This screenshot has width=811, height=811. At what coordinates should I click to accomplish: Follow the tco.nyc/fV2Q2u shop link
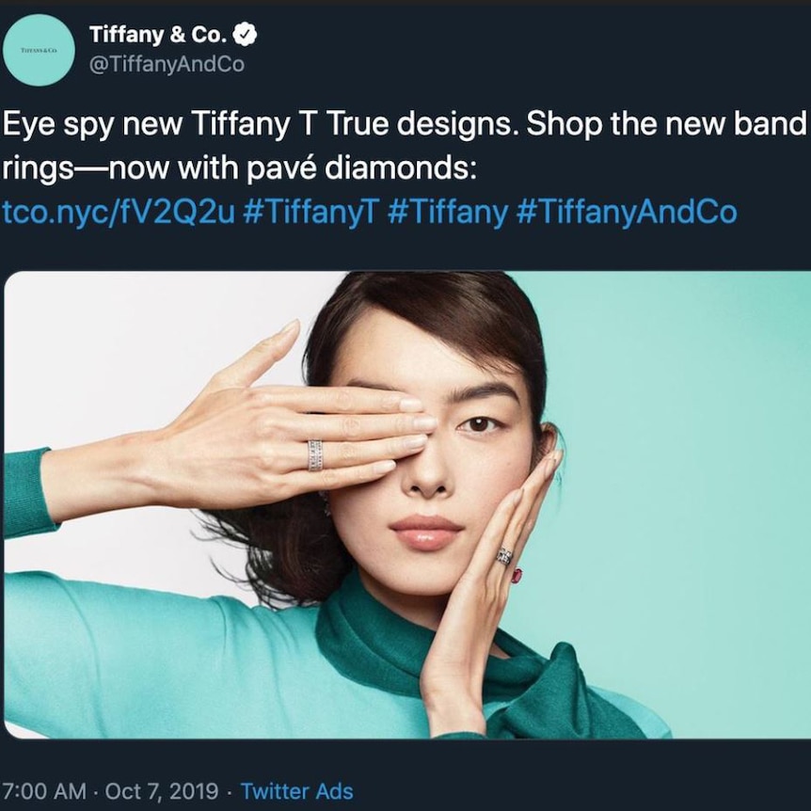(x=119, y=212)
